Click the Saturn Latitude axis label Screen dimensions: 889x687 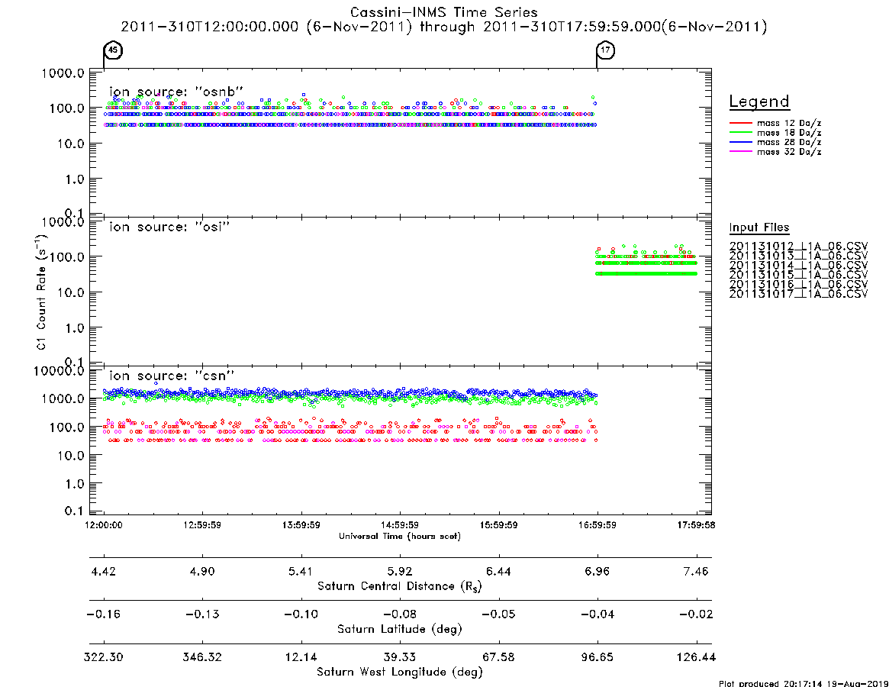point(400,629)
